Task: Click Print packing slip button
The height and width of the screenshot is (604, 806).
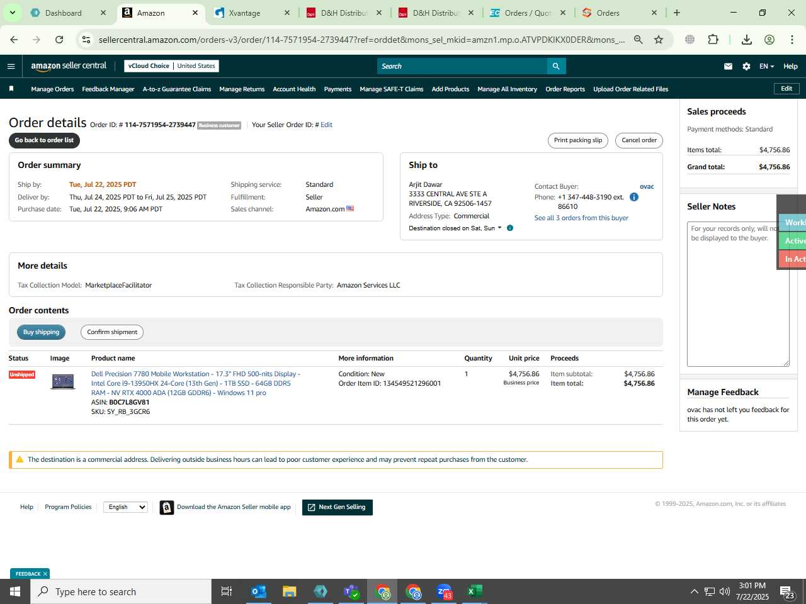Action: tap(578, 140)
